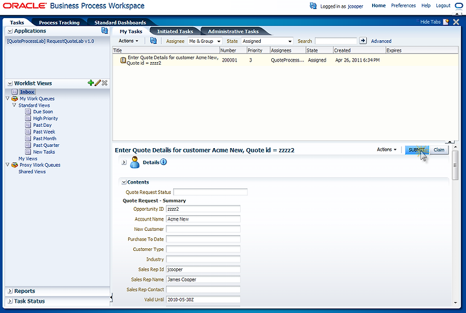Open the Help link

[x=426, y=6]
